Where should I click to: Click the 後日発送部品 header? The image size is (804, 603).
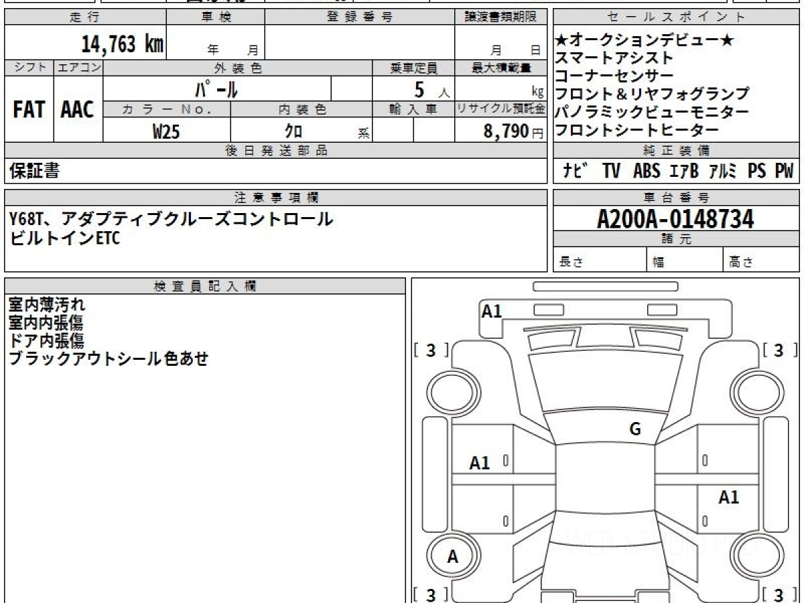coord(276,150)
